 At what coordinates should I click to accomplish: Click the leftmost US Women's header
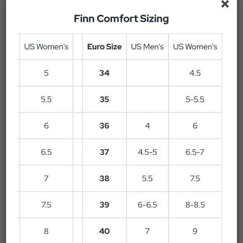tap(47, 47)
